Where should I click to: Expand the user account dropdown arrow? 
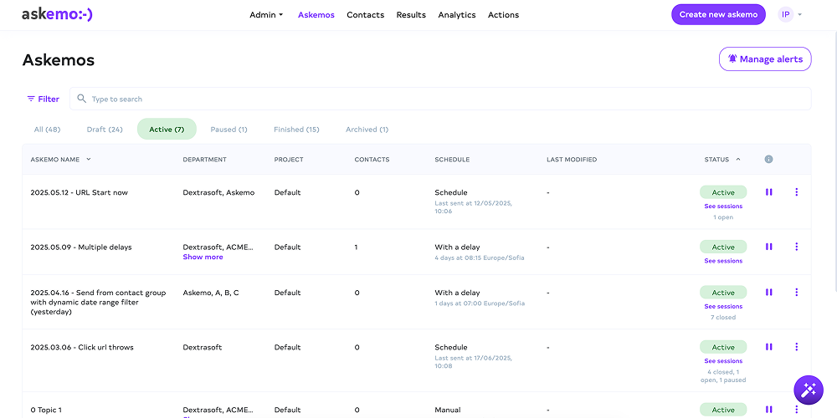tap(799, 15)
